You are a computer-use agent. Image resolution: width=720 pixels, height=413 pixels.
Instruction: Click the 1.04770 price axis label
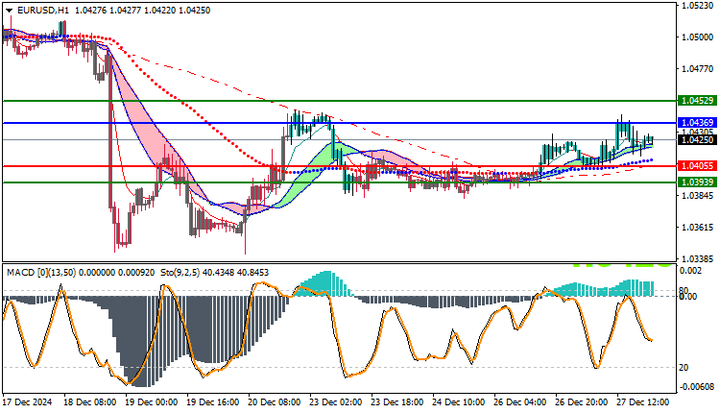698,69
